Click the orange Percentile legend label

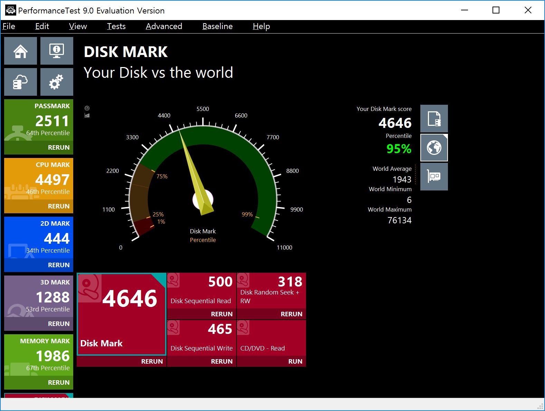(203, 240)
